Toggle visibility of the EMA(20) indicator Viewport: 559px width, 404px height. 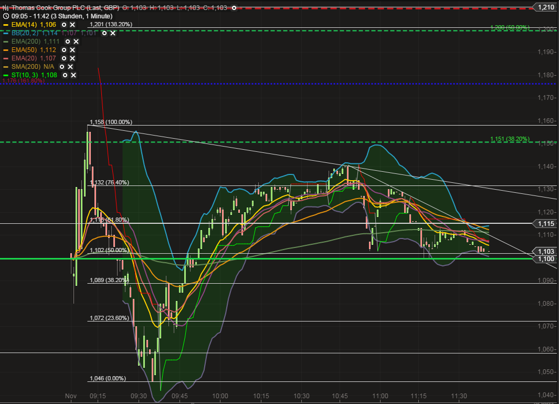64,58
